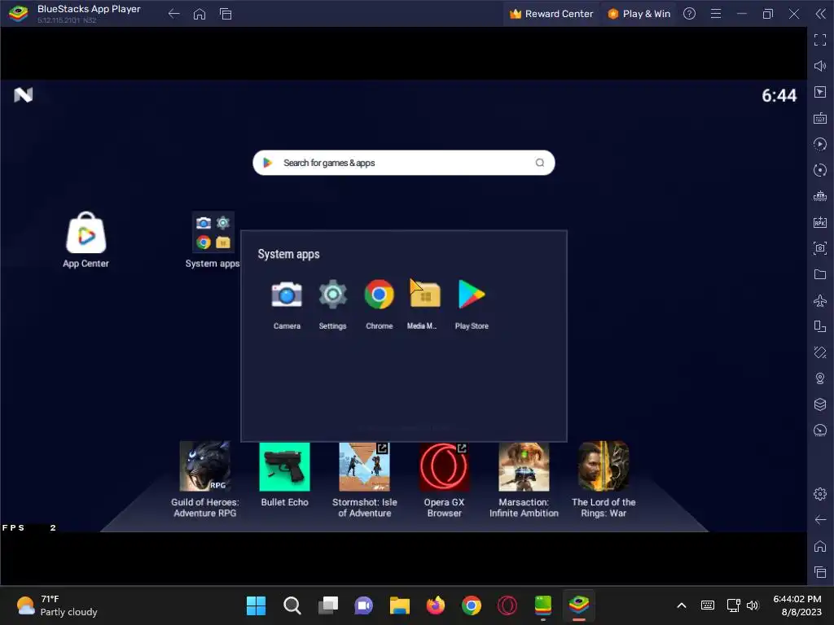834x625 pixels.
Task: Enter full screen from side toolbar
Action: (x=820, y=40)
